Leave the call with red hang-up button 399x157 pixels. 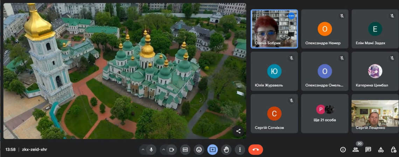pos(255,150)
